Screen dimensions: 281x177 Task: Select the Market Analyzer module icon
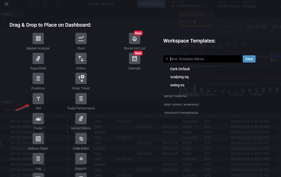click(x=38, y=38)
